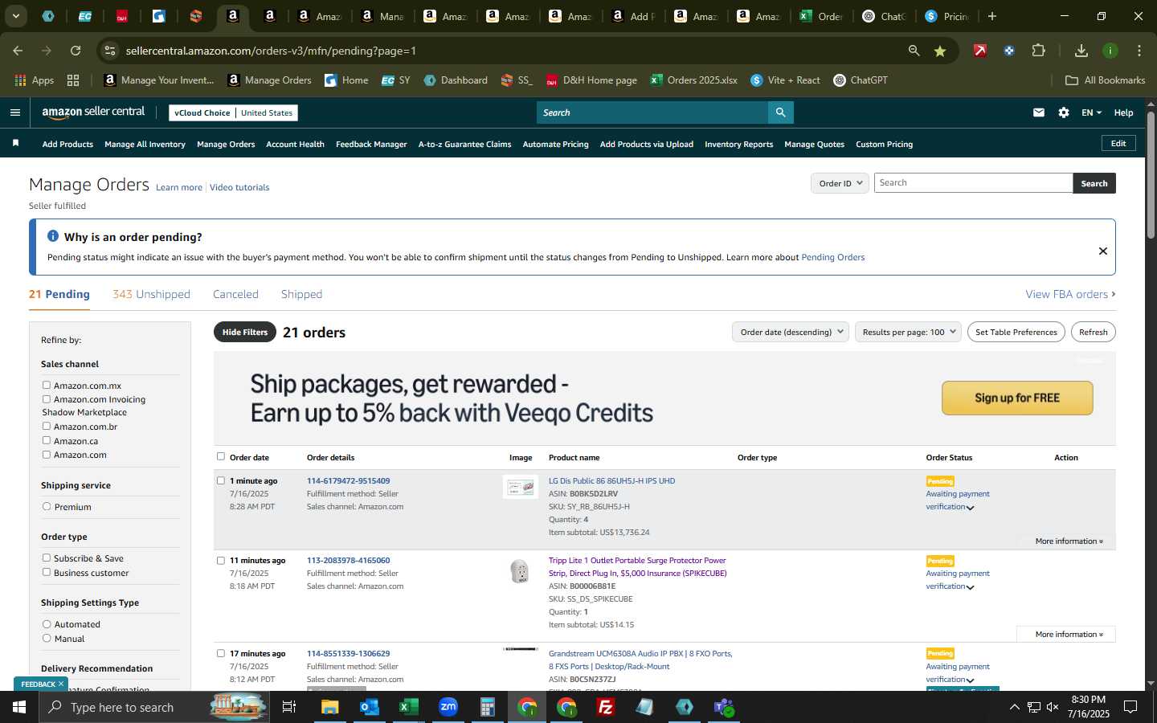The height and width of the screenshot is (723, 1157).
Task: Open the EN language dropdown
Action: (x=1091, y=112)
